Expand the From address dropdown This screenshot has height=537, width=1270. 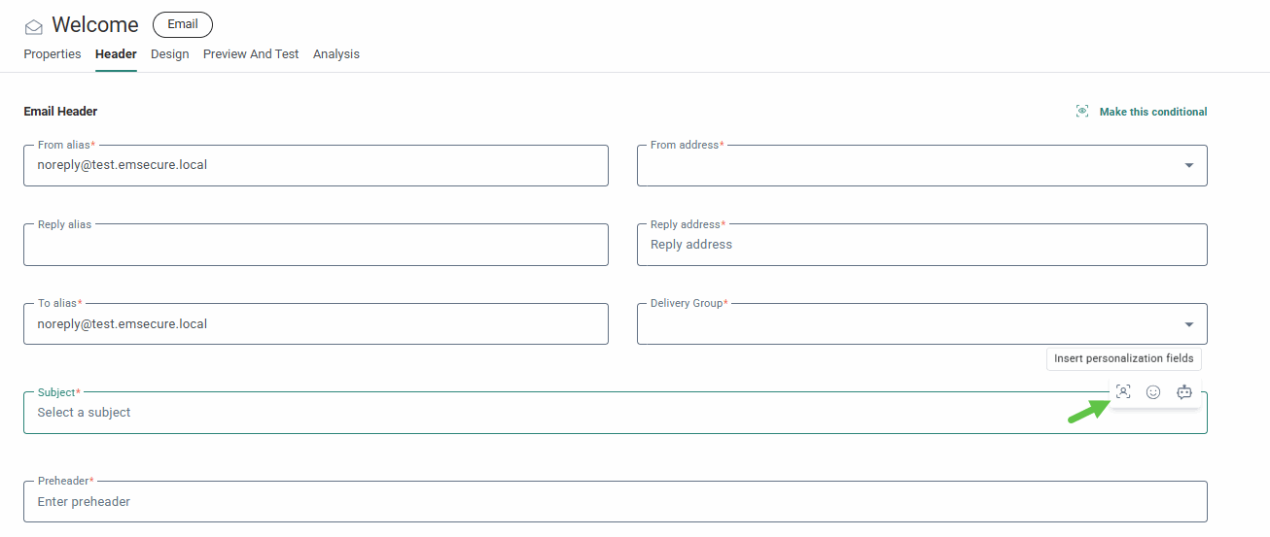1188,166
